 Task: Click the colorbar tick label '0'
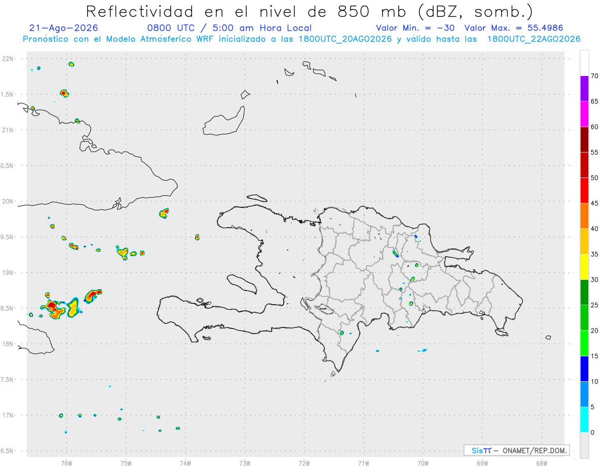click(x=592, y=432)
